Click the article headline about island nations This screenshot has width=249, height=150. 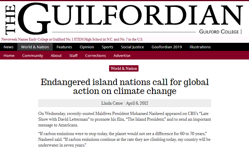point(125,86)
